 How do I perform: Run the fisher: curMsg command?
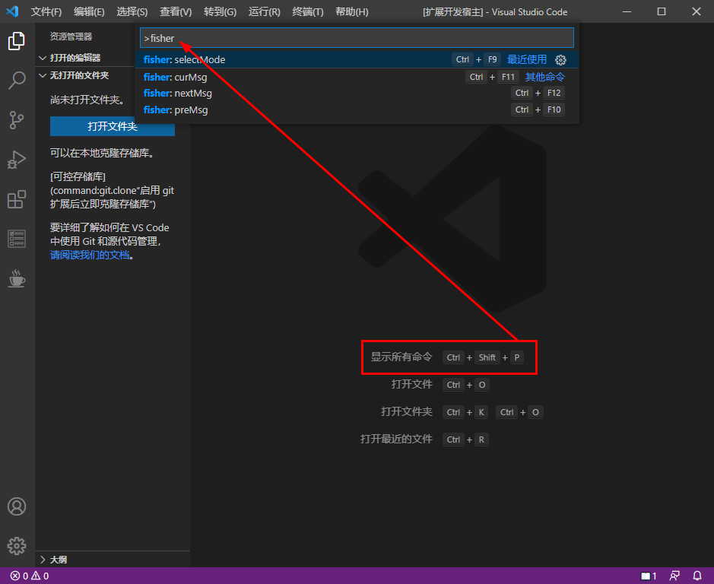(357, 77)
